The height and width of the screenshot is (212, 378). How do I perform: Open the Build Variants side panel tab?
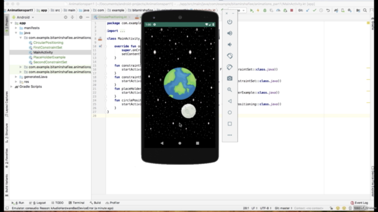6,185
